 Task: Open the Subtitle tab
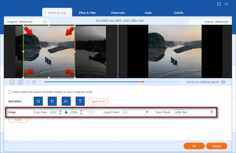(179, 13)
